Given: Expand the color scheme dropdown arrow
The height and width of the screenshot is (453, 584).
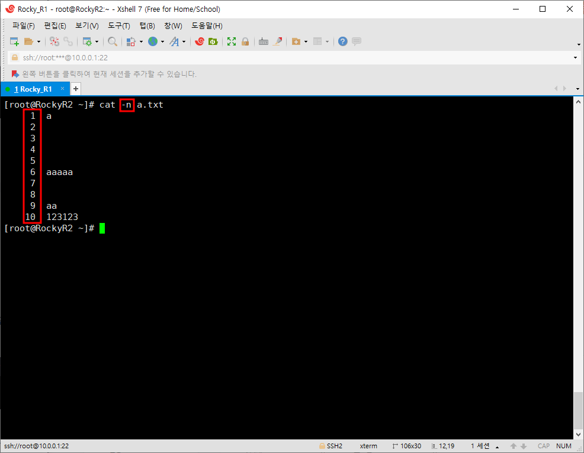Looking at the screenshot, I should point(141,41).
